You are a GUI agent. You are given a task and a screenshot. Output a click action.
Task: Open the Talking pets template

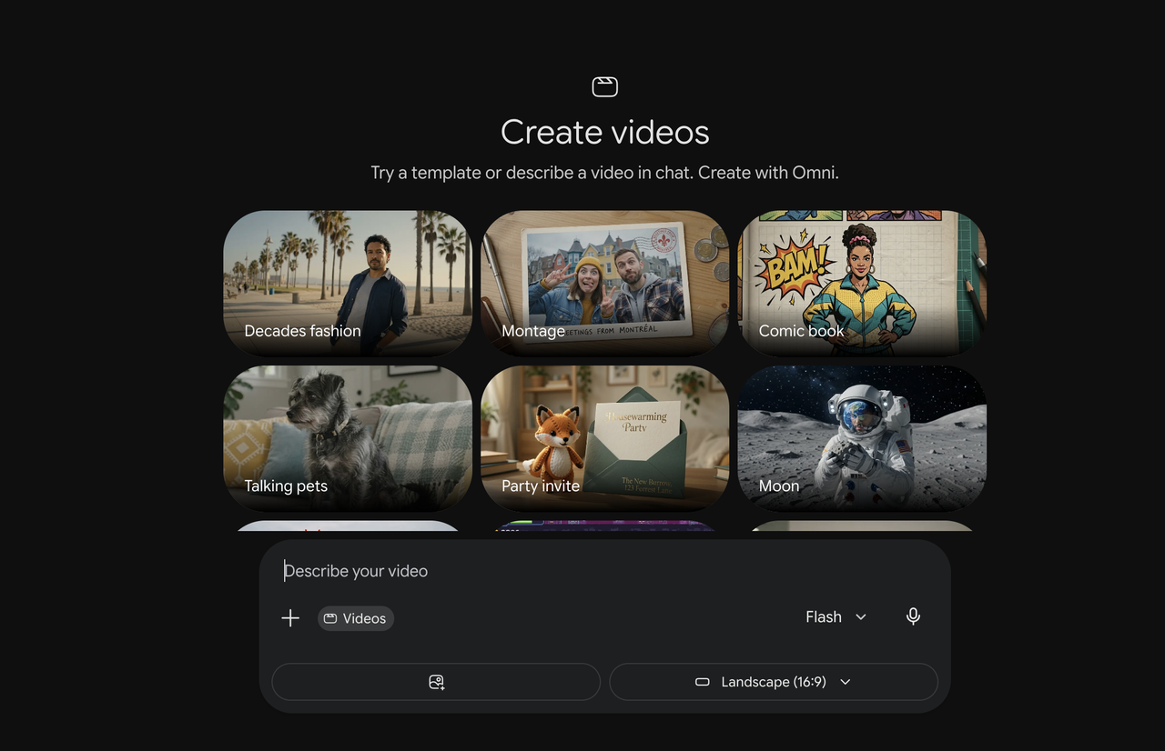click(x=348, y=438)
